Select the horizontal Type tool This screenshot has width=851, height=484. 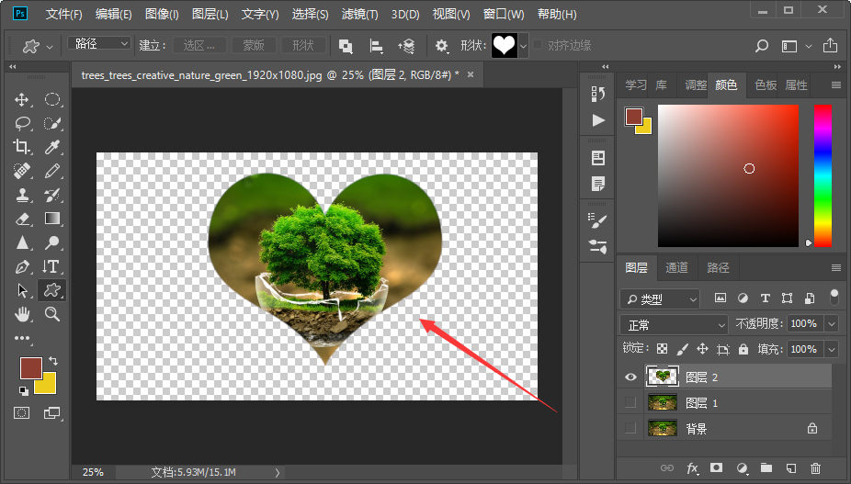tap(52, 266)
